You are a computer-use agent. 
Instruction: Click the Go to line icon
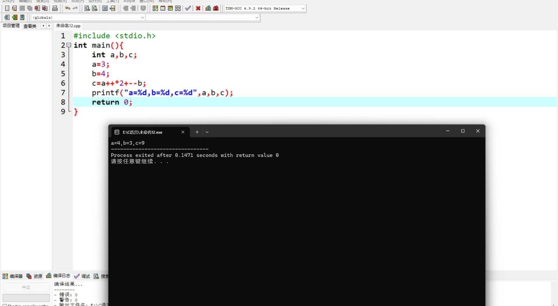(x=112, y=8)
